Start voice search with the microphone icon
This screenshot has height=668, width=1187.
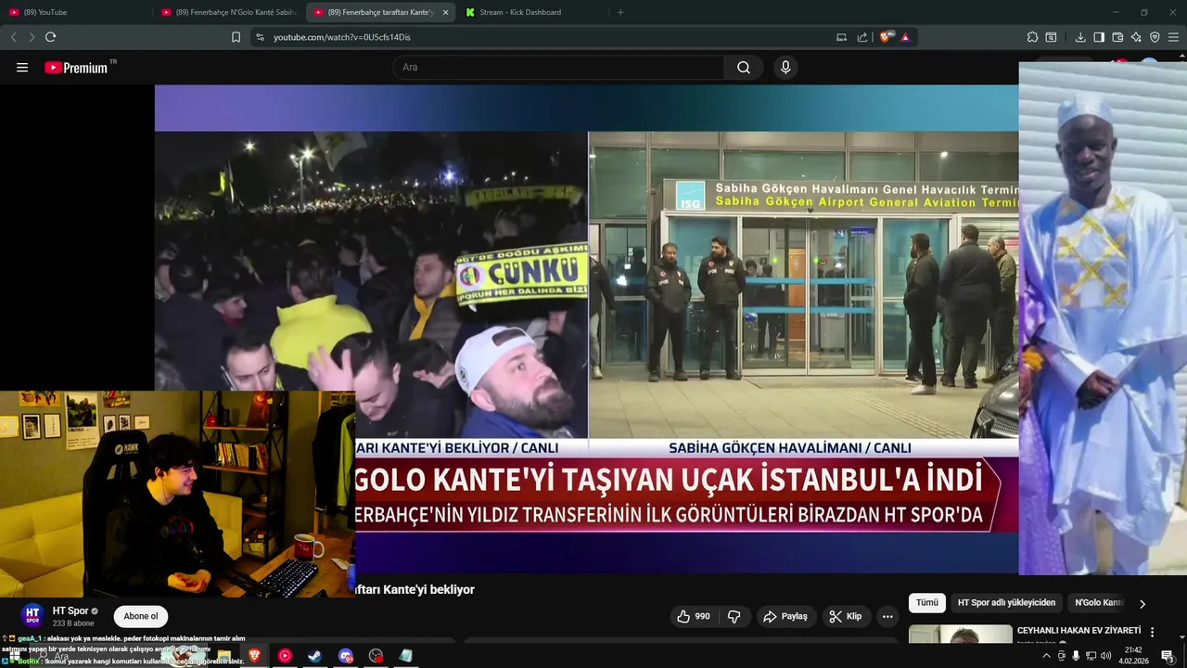(785, 68)
